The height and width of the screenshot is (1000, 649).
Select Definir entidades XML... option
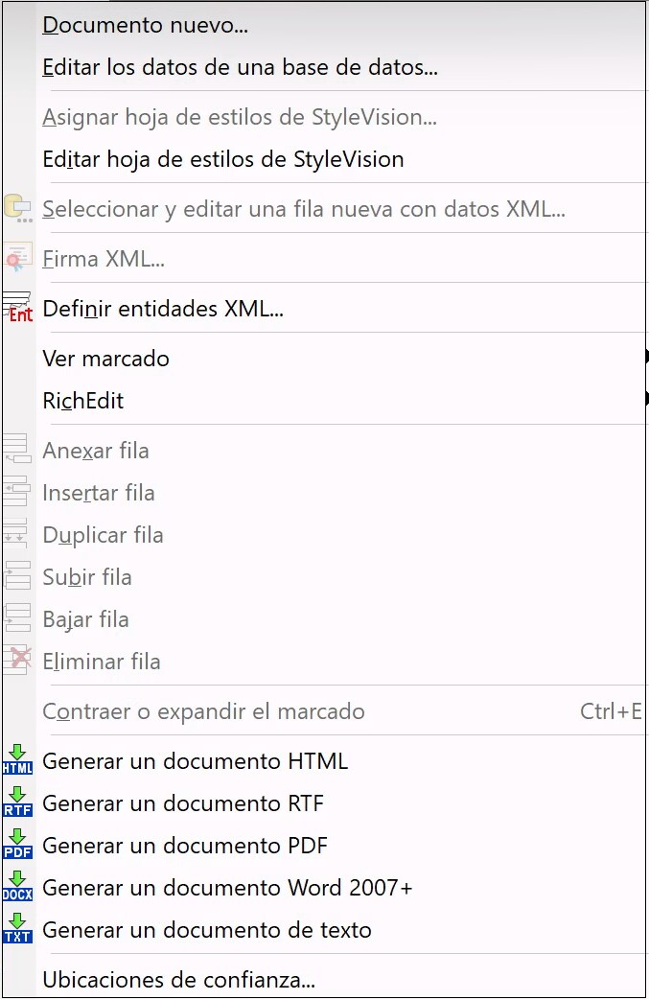point(163,309)
